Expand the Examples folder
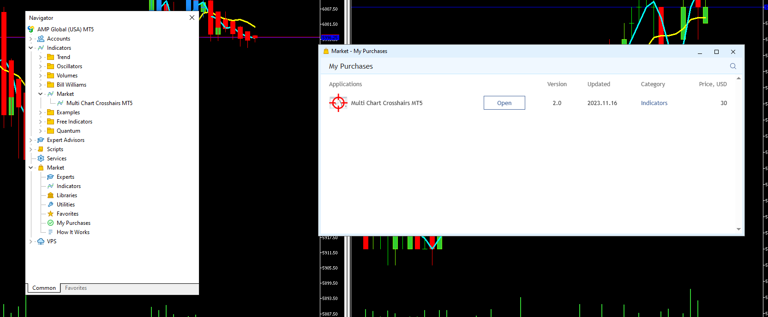768x317 pixels. [41, 112]
